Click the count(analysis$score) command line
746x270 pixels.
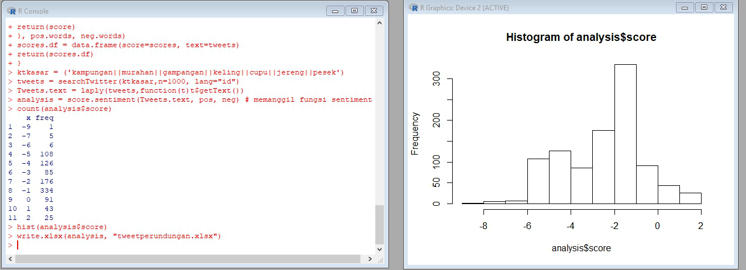coord(59,109)
